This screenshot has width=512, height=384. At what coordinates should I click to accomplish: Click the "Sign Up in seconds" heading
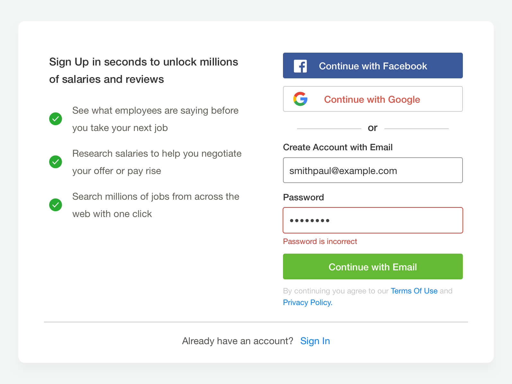tap(143, 70)
